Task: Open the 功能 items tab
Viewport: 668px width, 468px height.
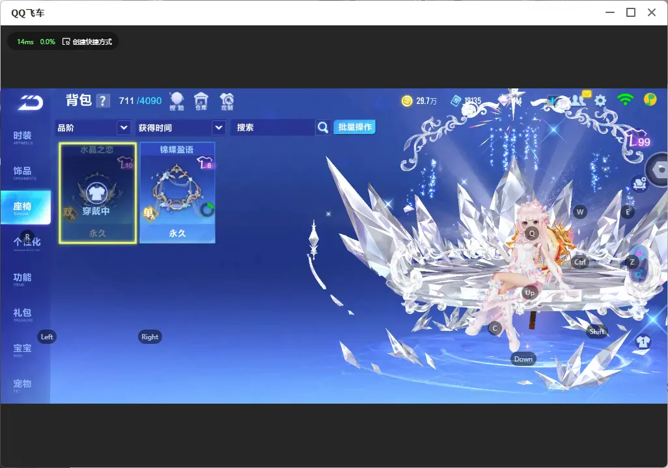Action: 23,279
